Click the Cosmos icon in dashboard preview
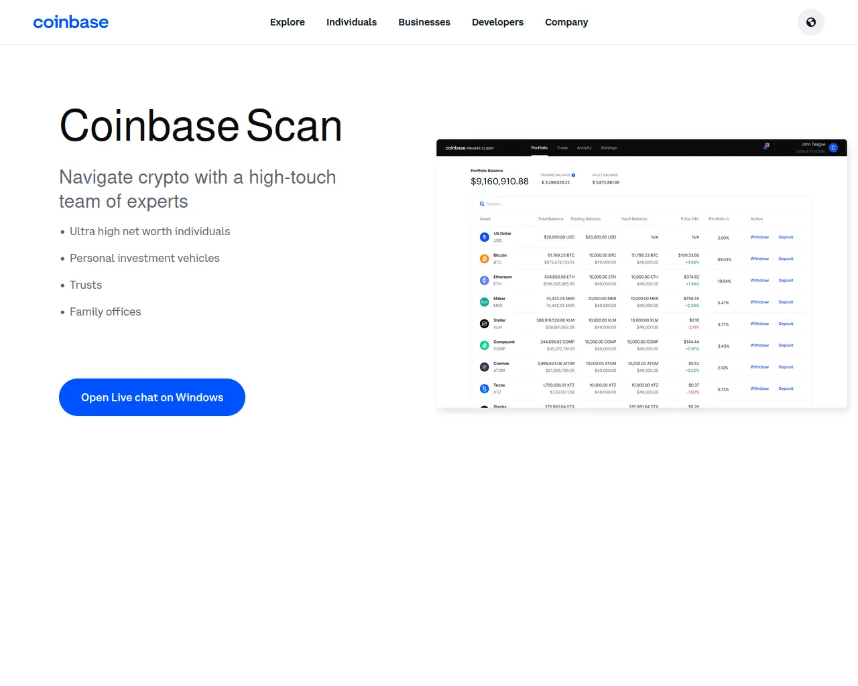 (x=485, y=367)
